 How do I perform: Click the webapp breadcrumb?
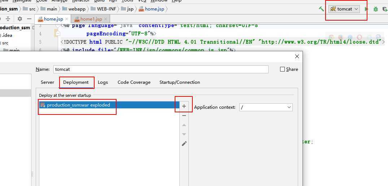click(x=74, y=9)
